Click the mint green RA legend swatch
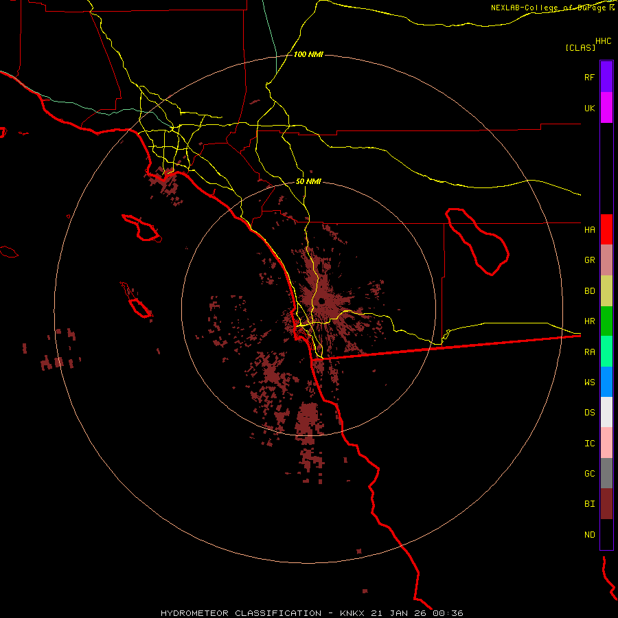618x618 pixels. [x=606, y=352]
